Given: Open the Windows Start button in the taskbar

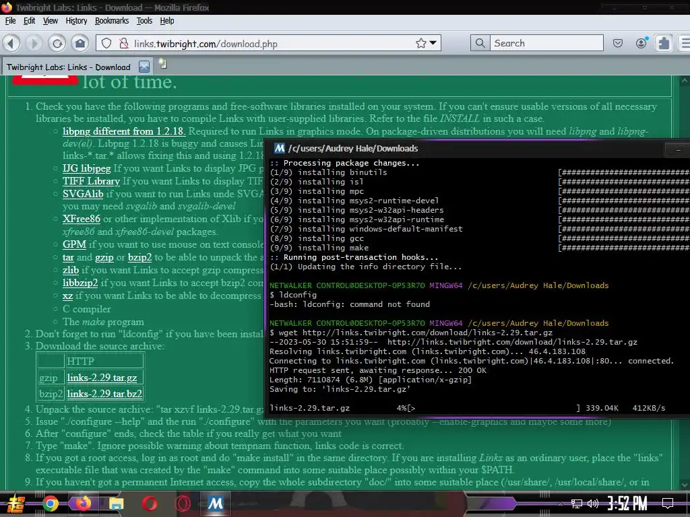Looking at the screenshot, I should point(16,504).
